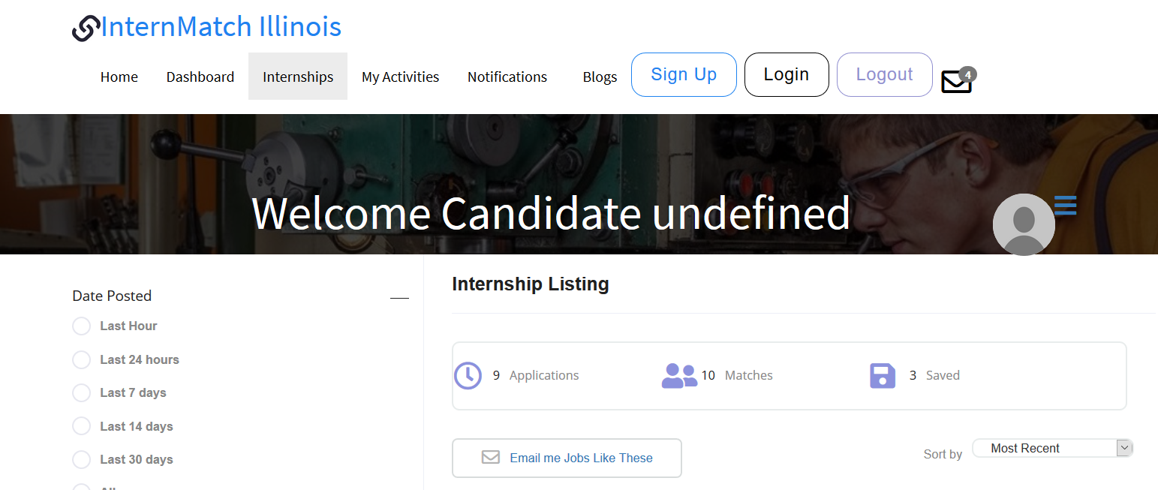The height and width of the screenshot is (490, 1158).
Task: Click the Email me Jobs Like These link
Action: click(581, 458)
